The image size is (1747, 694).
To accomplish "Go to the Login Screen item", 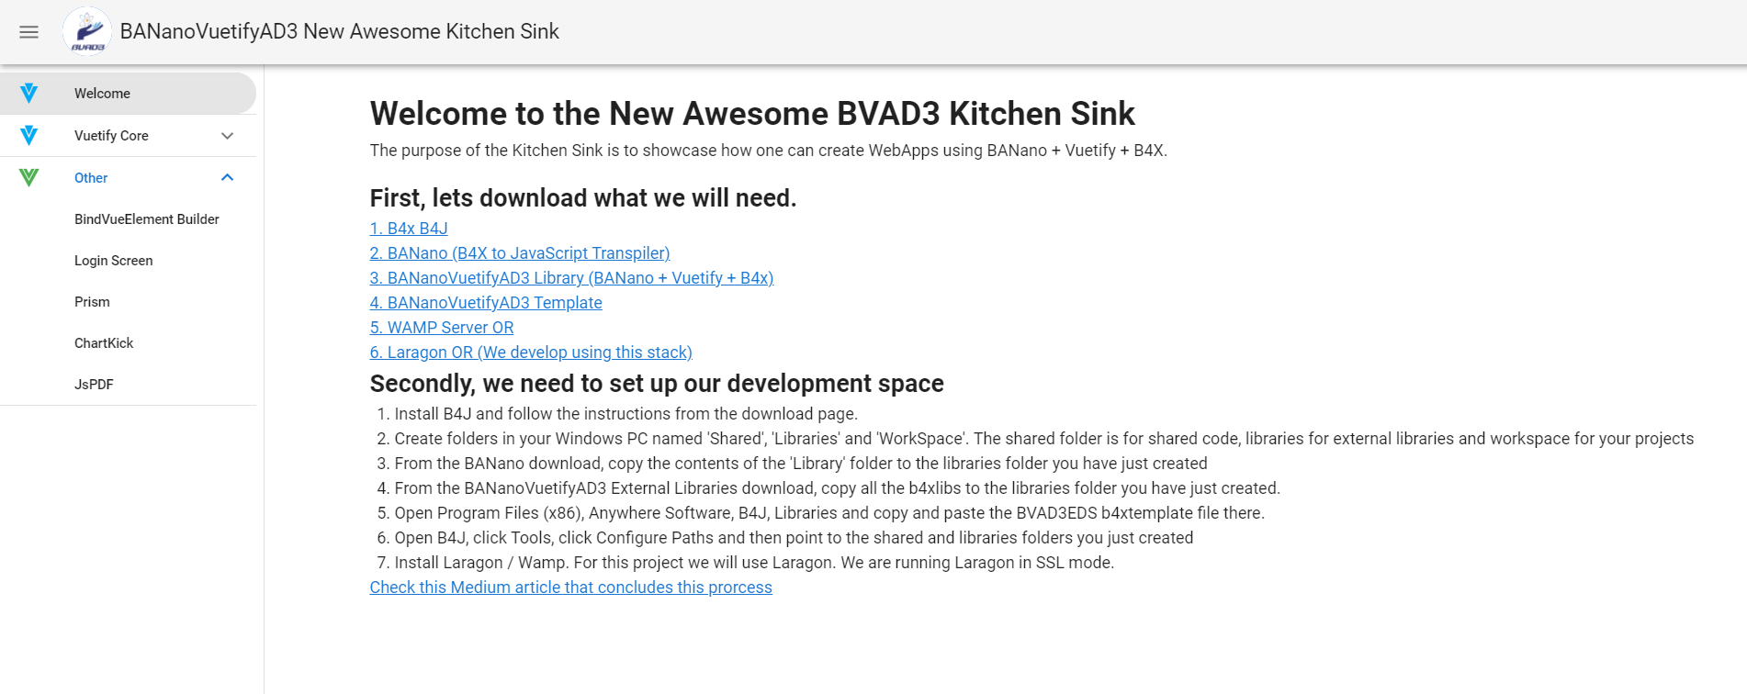I will coord(114,261).
